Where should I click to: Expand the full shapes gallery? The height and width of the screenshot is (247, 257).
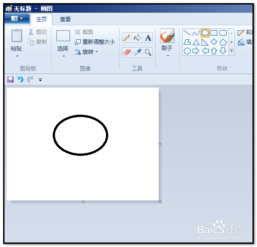[231, 51]
